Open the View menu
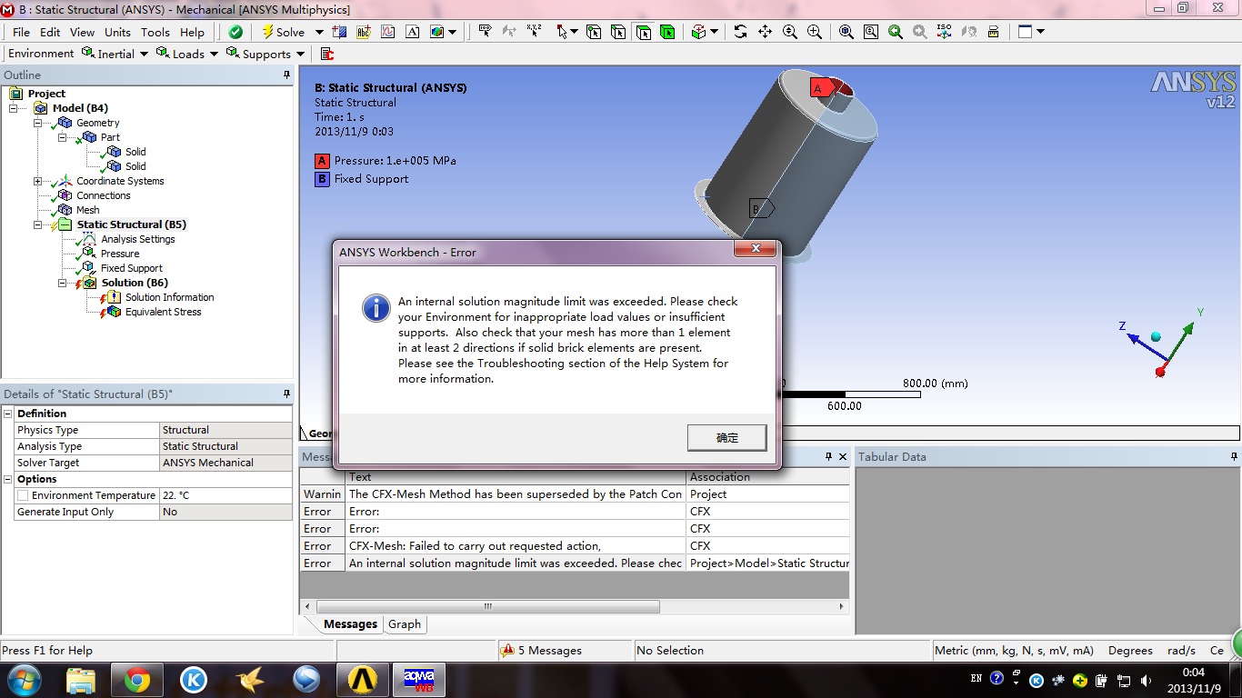The image size is (1242, 698). pyautogui.click(x=82, y=32)
